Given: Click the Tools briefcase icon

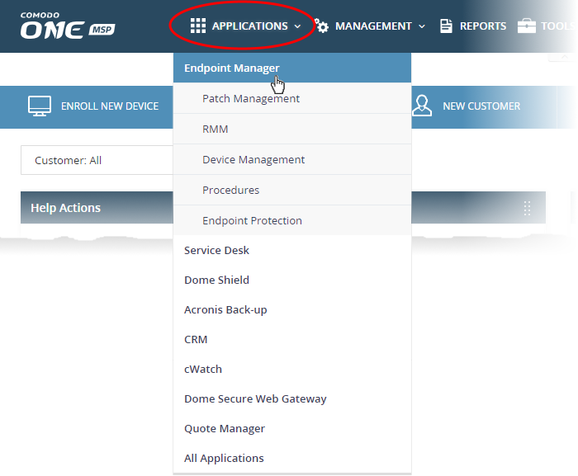Looking at the screenshot, I should tap(527, 26).
